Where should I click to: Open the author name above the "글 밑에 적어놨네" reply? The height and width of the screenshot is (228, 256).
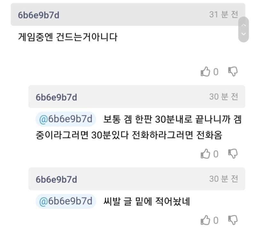(56, 179)
